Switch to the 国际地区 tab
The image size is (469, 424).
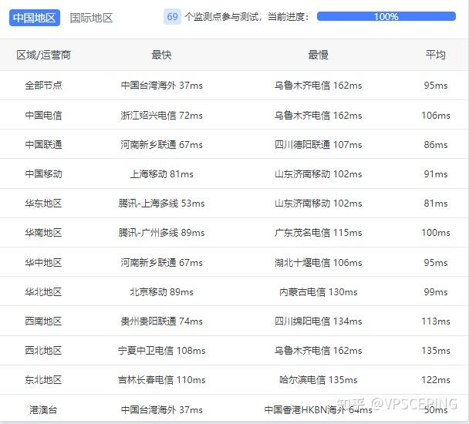(91, 18)
